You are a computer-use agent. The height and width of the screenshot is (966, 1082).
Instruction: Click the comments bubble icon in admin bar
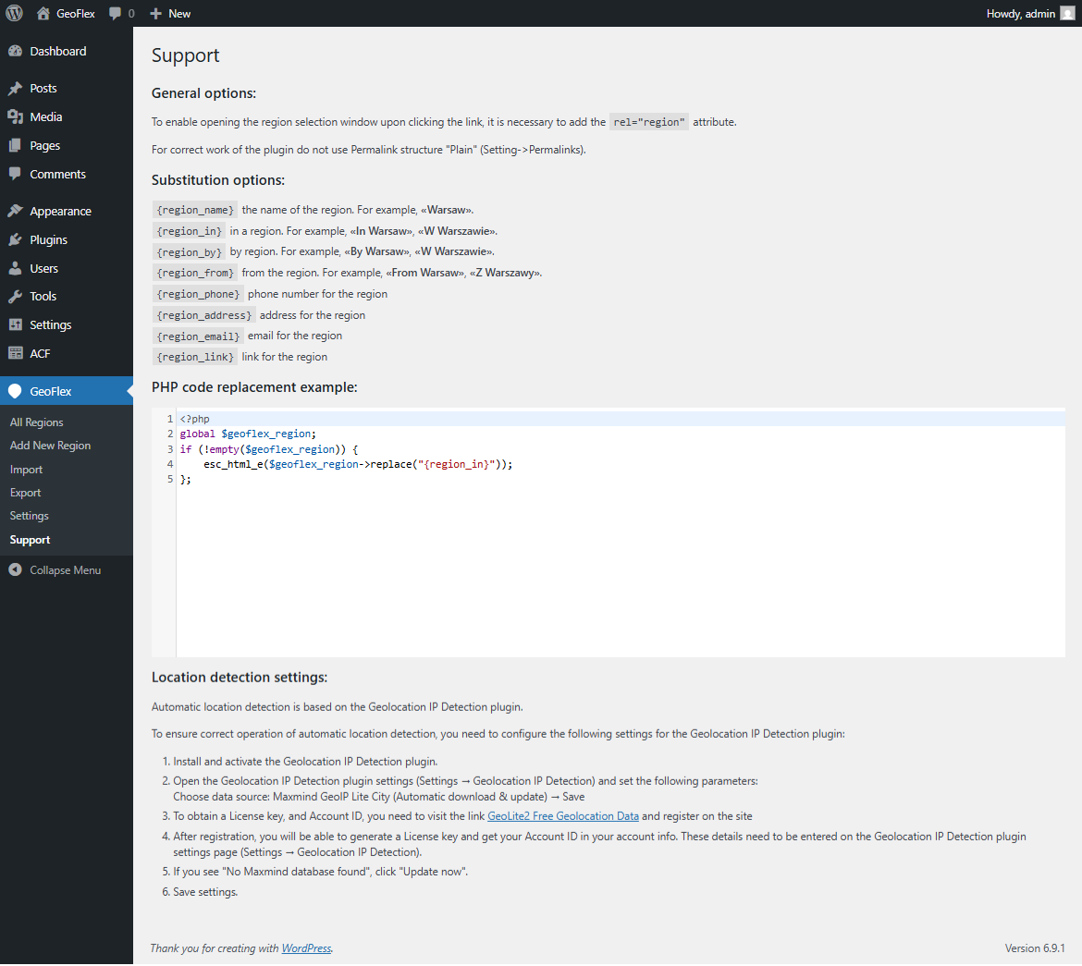[115, 13]
